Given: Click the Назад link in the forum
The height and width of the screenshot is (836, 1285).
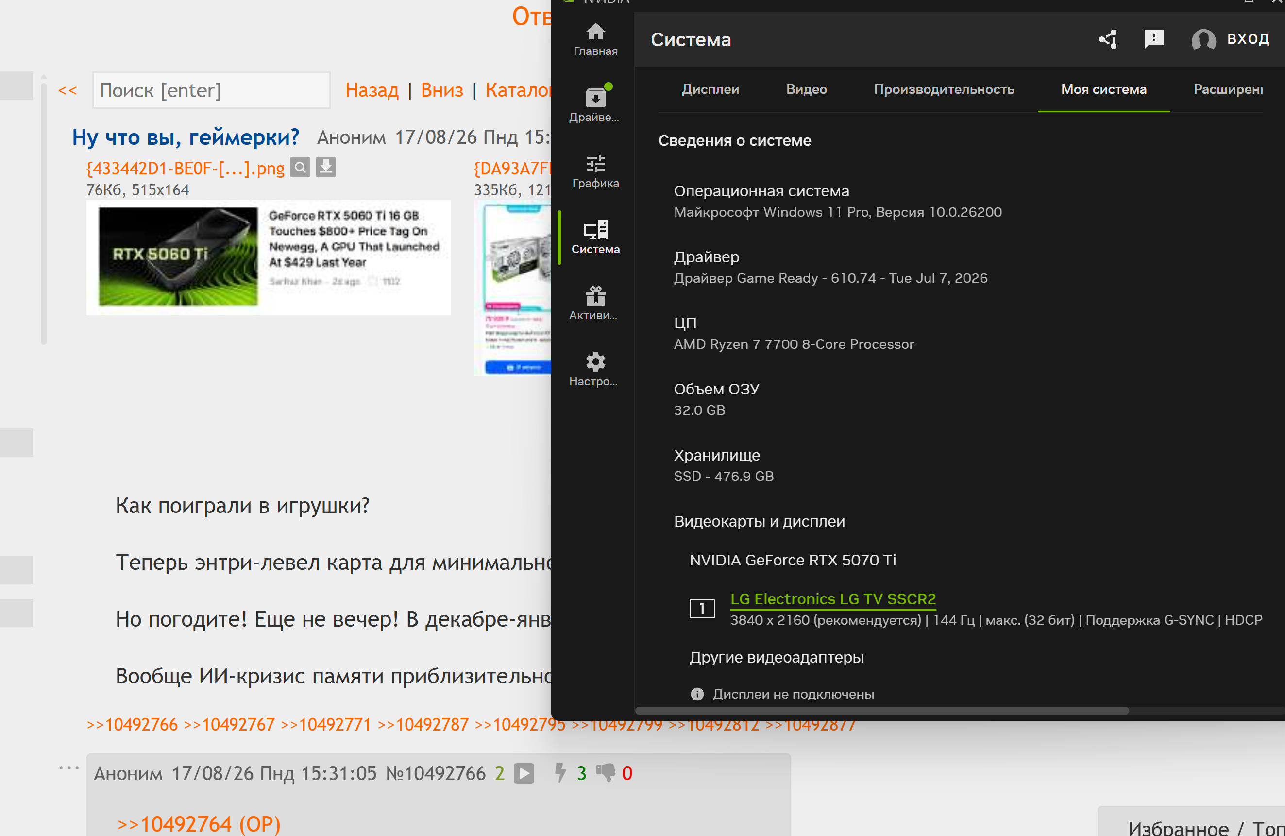Looking at the screenshot, I should (x=372, y=90).
